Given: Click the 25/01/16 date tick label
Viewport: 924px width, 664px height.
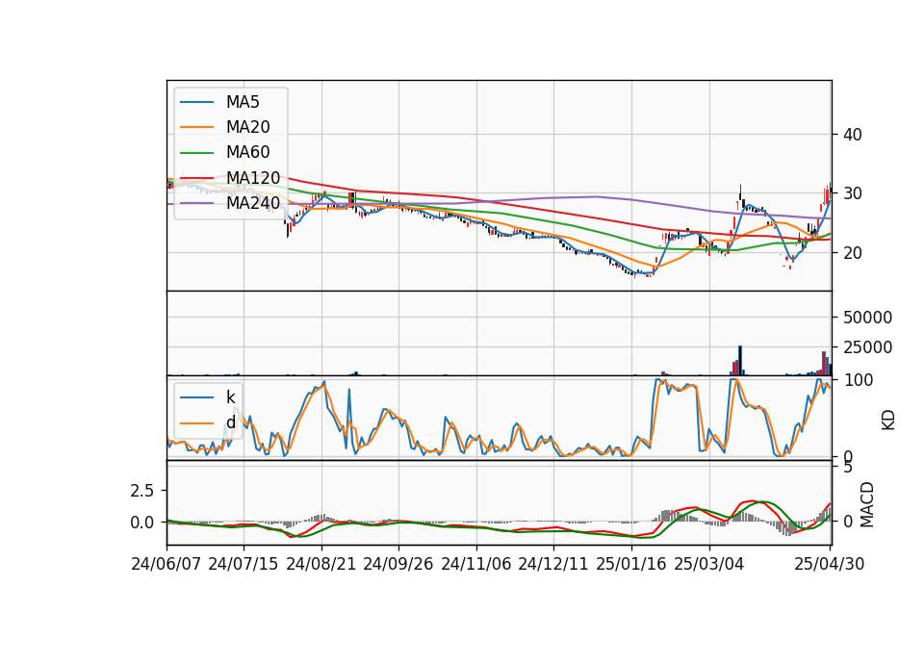Looking at the screenshot, I should click(x=631, y=564).
